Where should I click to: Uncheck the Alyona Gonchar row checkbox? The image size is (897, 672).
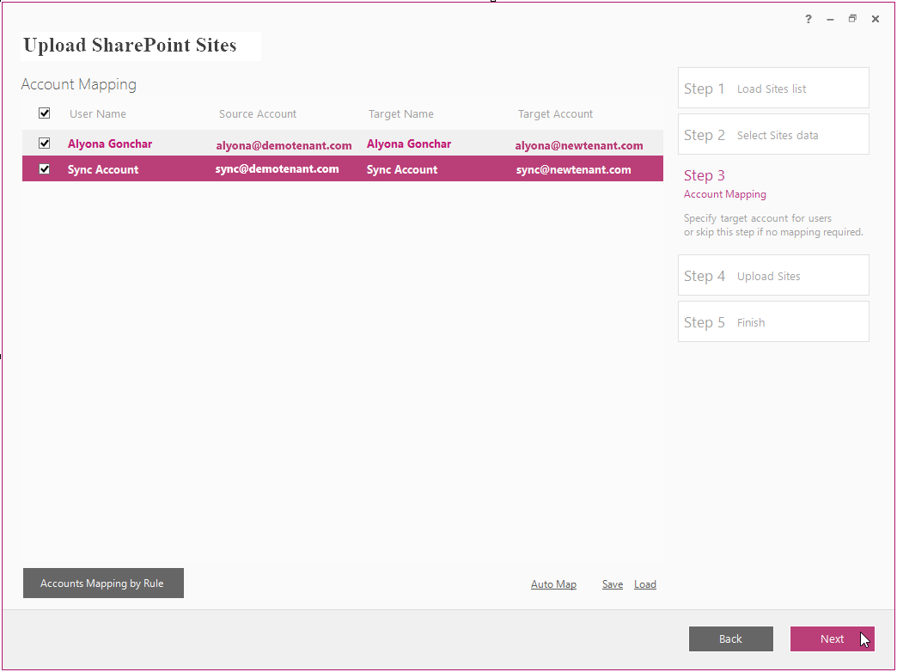click(44, 144)
